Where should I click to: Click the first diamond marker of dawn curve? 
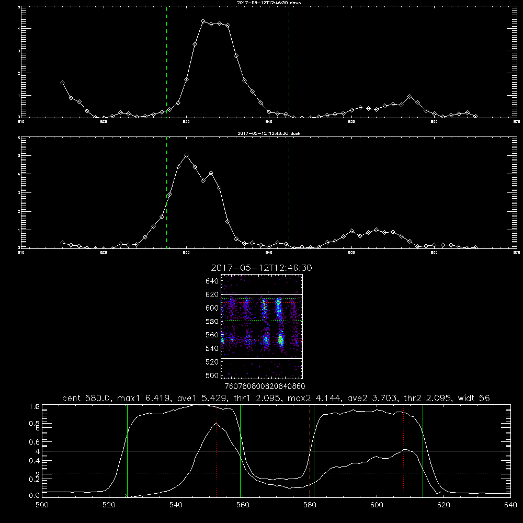62,83
